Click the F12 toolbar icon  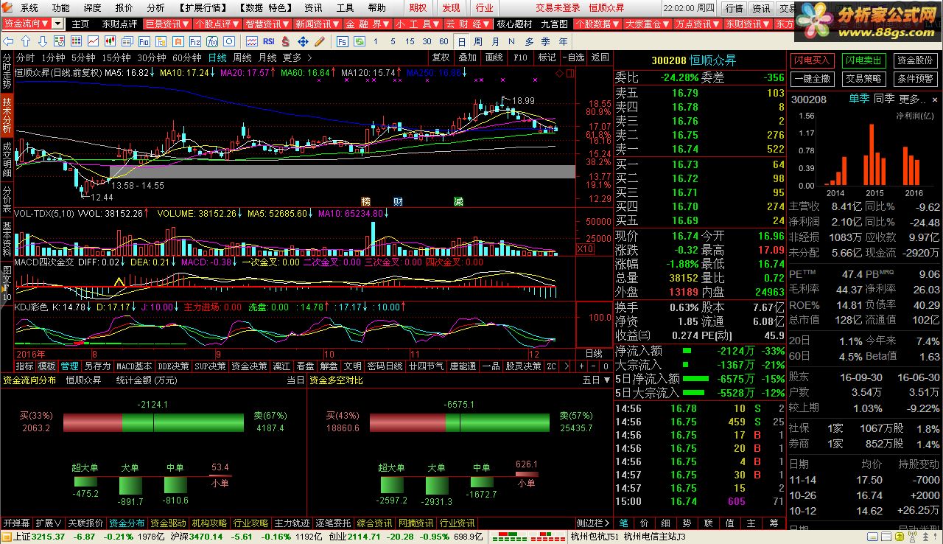(x=195, y=41)
